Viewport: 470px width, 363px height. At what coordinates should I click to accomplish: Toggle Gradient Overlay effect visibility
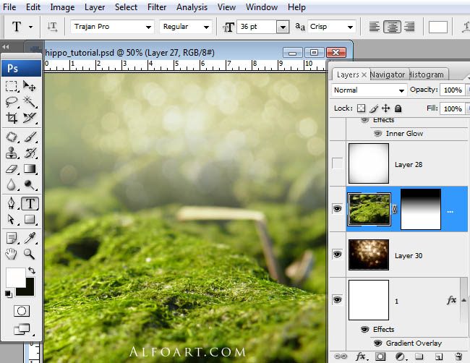coord(377,343)
